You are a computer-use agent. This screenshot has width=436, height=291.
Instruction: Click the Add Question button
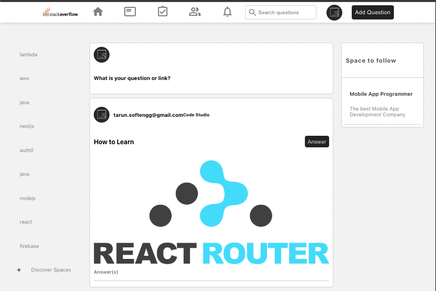[373, 12]
